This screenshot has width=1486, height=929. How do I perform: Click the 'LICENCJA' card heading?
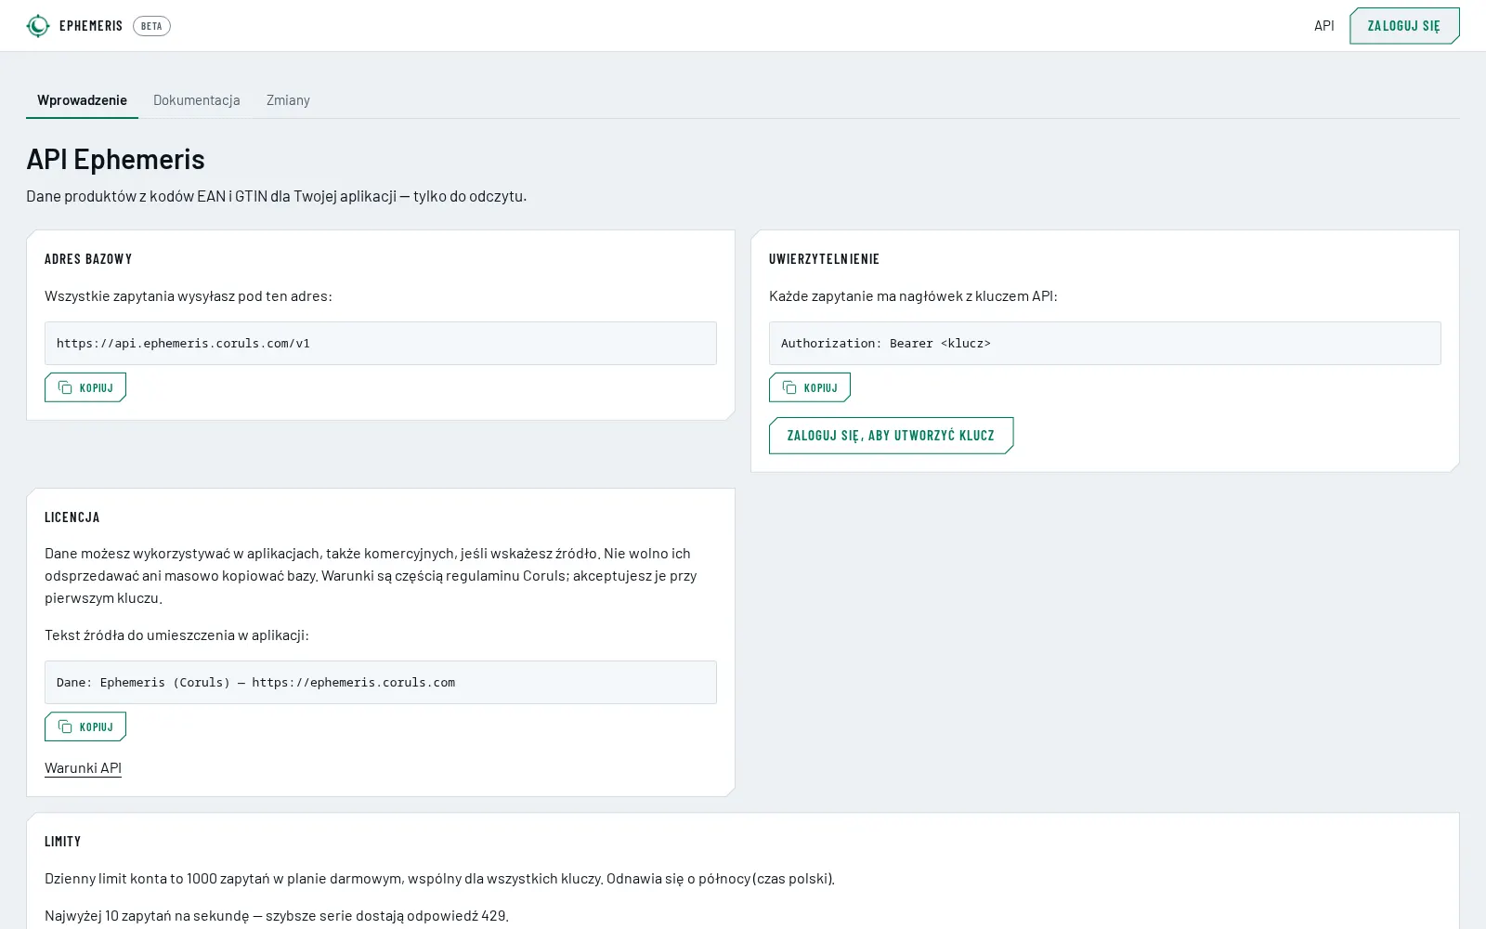click(x=72, y=517)
